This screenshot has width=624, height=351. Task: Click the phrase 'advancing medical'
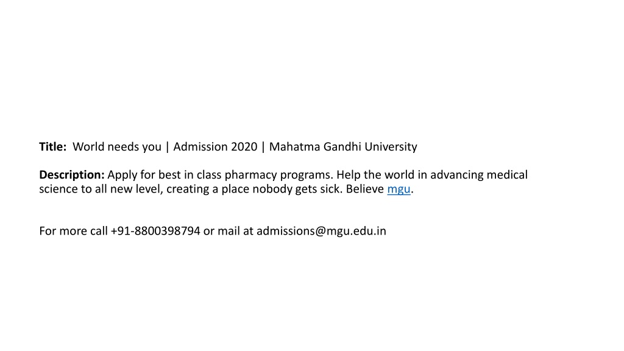(479, 175)
